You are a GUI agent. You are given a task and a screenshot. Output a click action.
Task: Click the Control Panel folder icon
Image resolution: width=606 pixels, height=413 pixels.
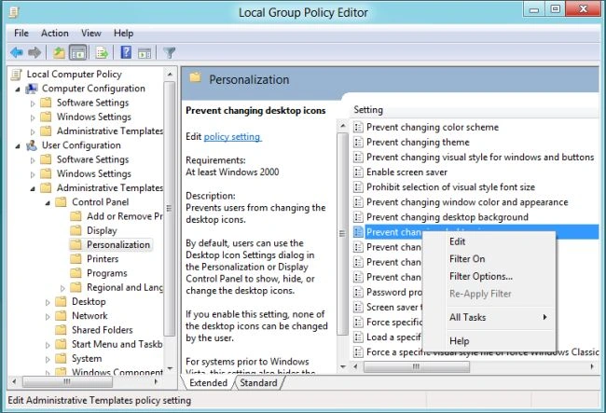61,202
